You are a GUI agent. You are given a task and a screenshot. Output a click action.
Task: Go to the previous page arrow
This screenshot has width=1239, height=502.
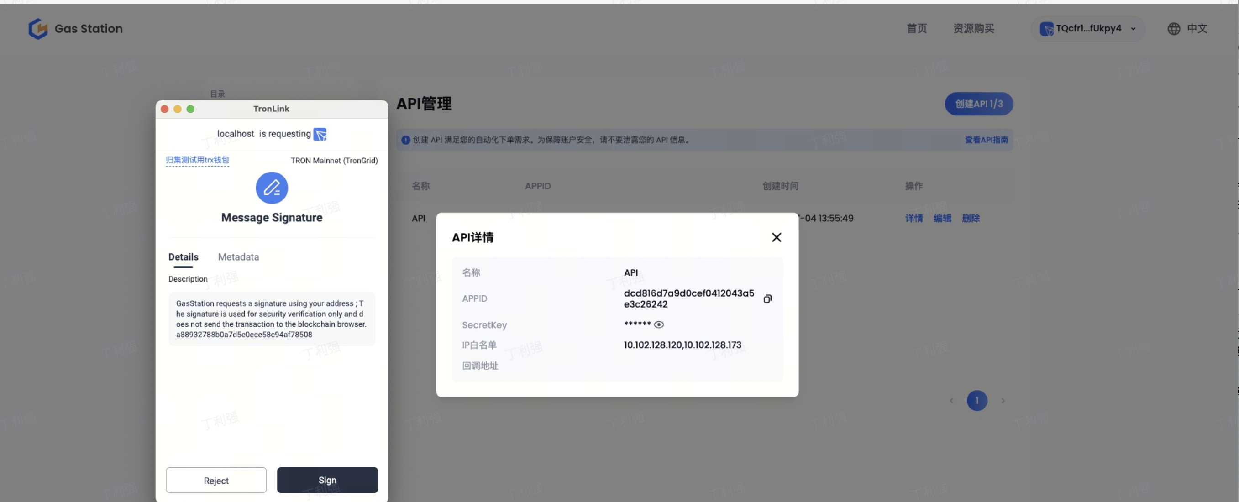click(x=951, y=401)
